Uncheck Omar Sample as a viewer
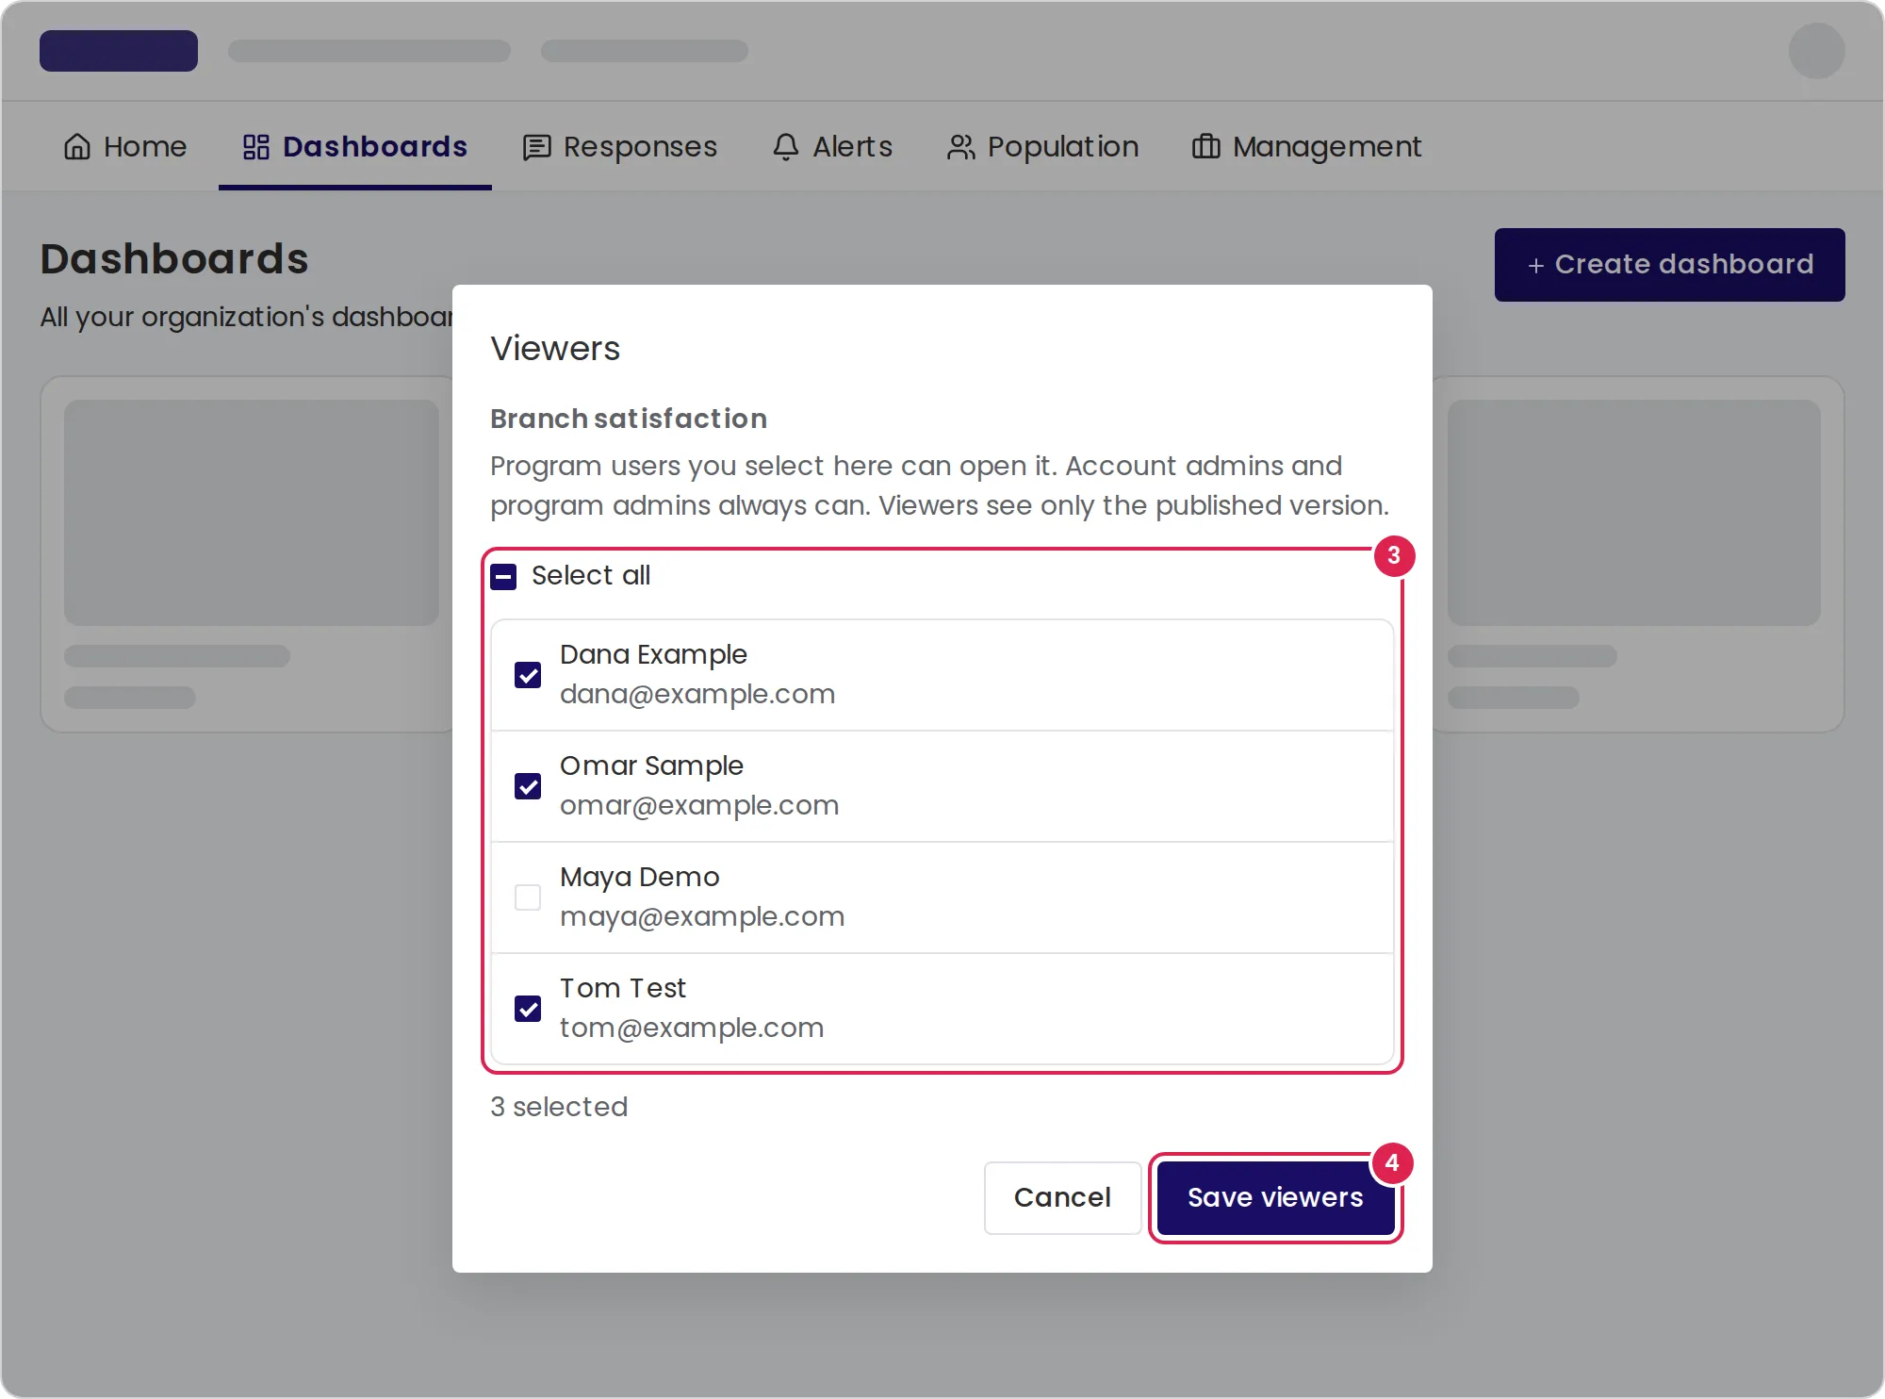 528,786
